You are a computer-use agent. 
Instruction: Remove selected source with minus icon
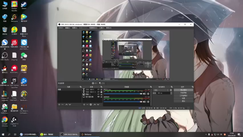87,104
